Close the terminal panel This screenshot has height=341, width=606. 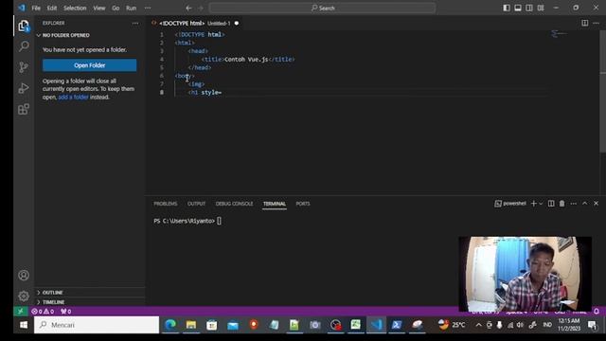pyautogui.click(x=596, y=204)
